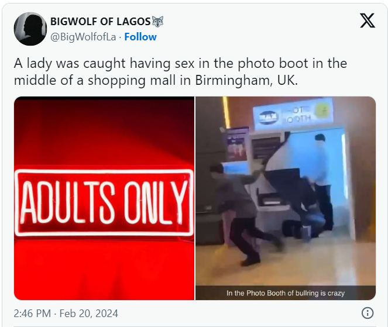Open the tweet timestamp 2:46 PM
Image resolution: width=388 pixels, height=327 pixels.
coord(32,314)
